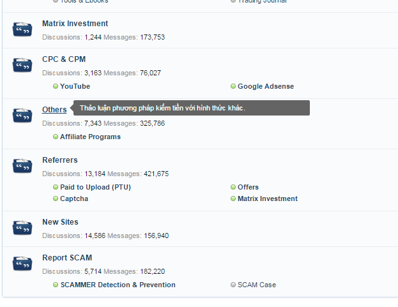Open Paid to Upload (PTU) subforum
398x307 pixels.
(95, 187)
